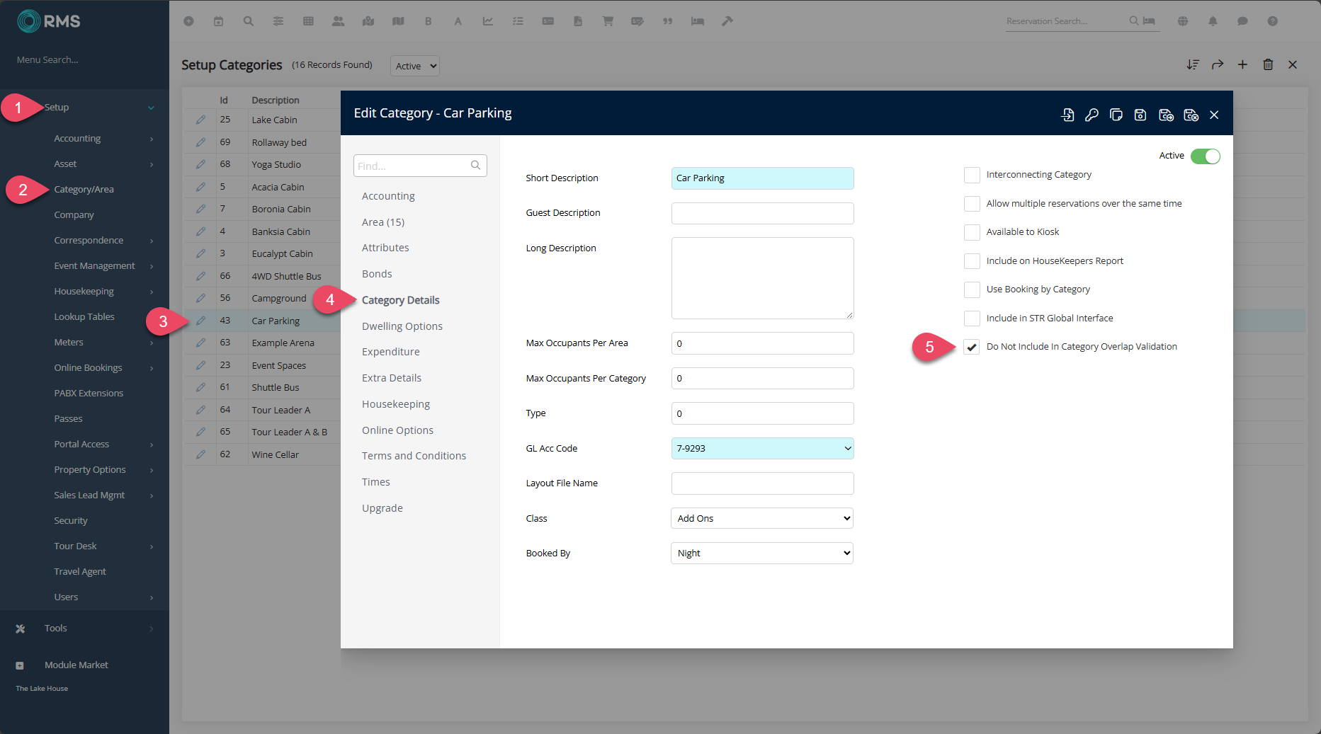Viewport: 1321px width, 734px height.
Task: Click the Find search box in dialog
Action: (x=420, y=166)
